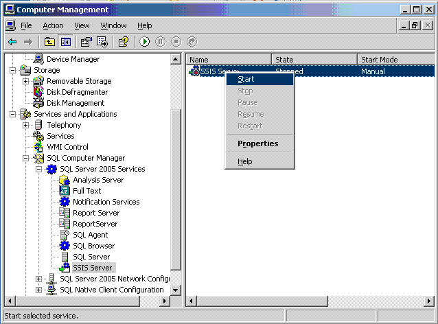Click the tree pane scroll down arrow
438x324 pixels.
[176, 290]
